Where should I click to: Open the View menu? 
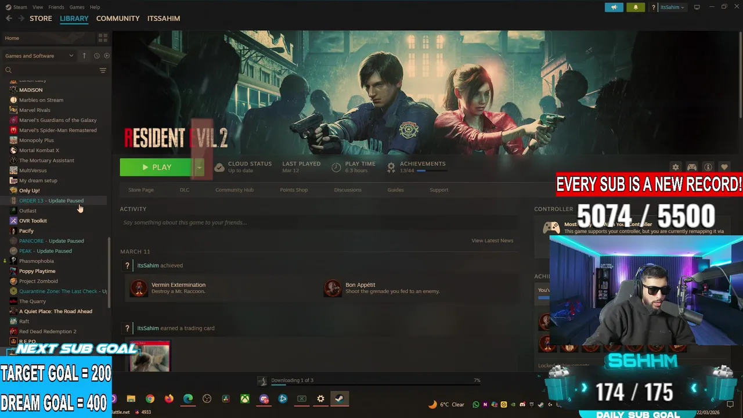(38, 7)
